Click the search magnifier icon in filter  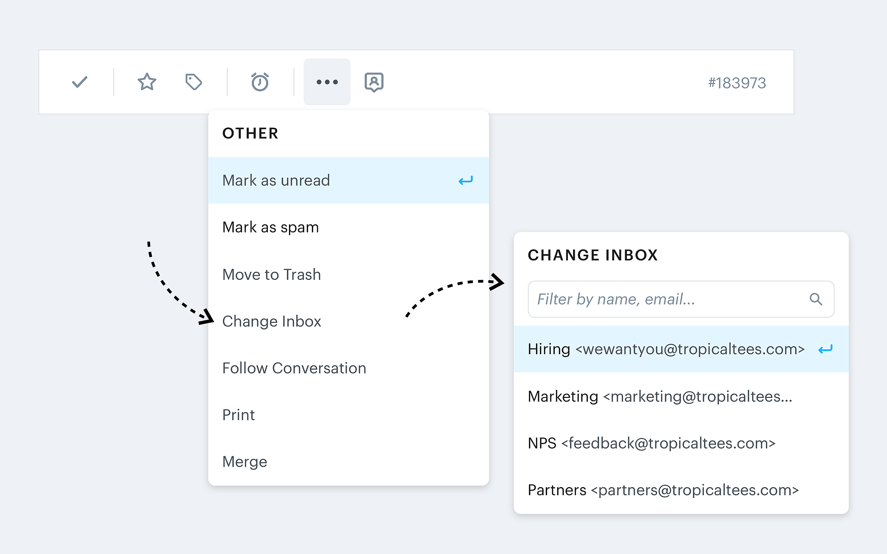pyautogui.click(x=816, y=299)
